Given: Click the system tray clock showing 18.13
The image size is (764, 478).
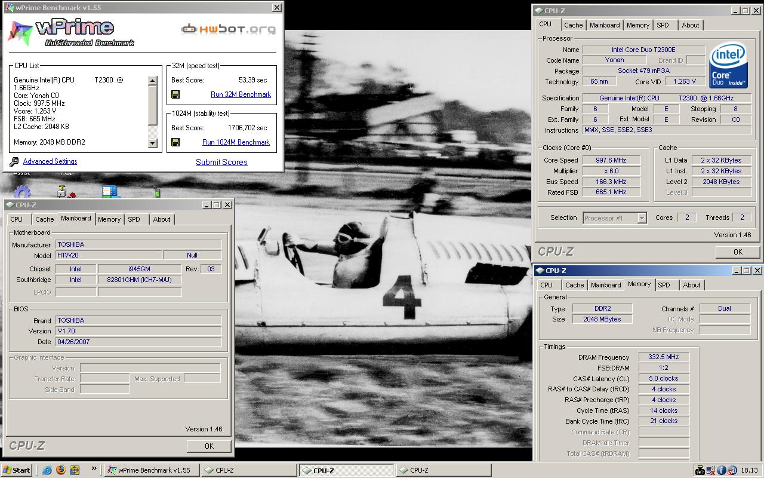Looking at the screenshot, I should click(x=750, y=471).
